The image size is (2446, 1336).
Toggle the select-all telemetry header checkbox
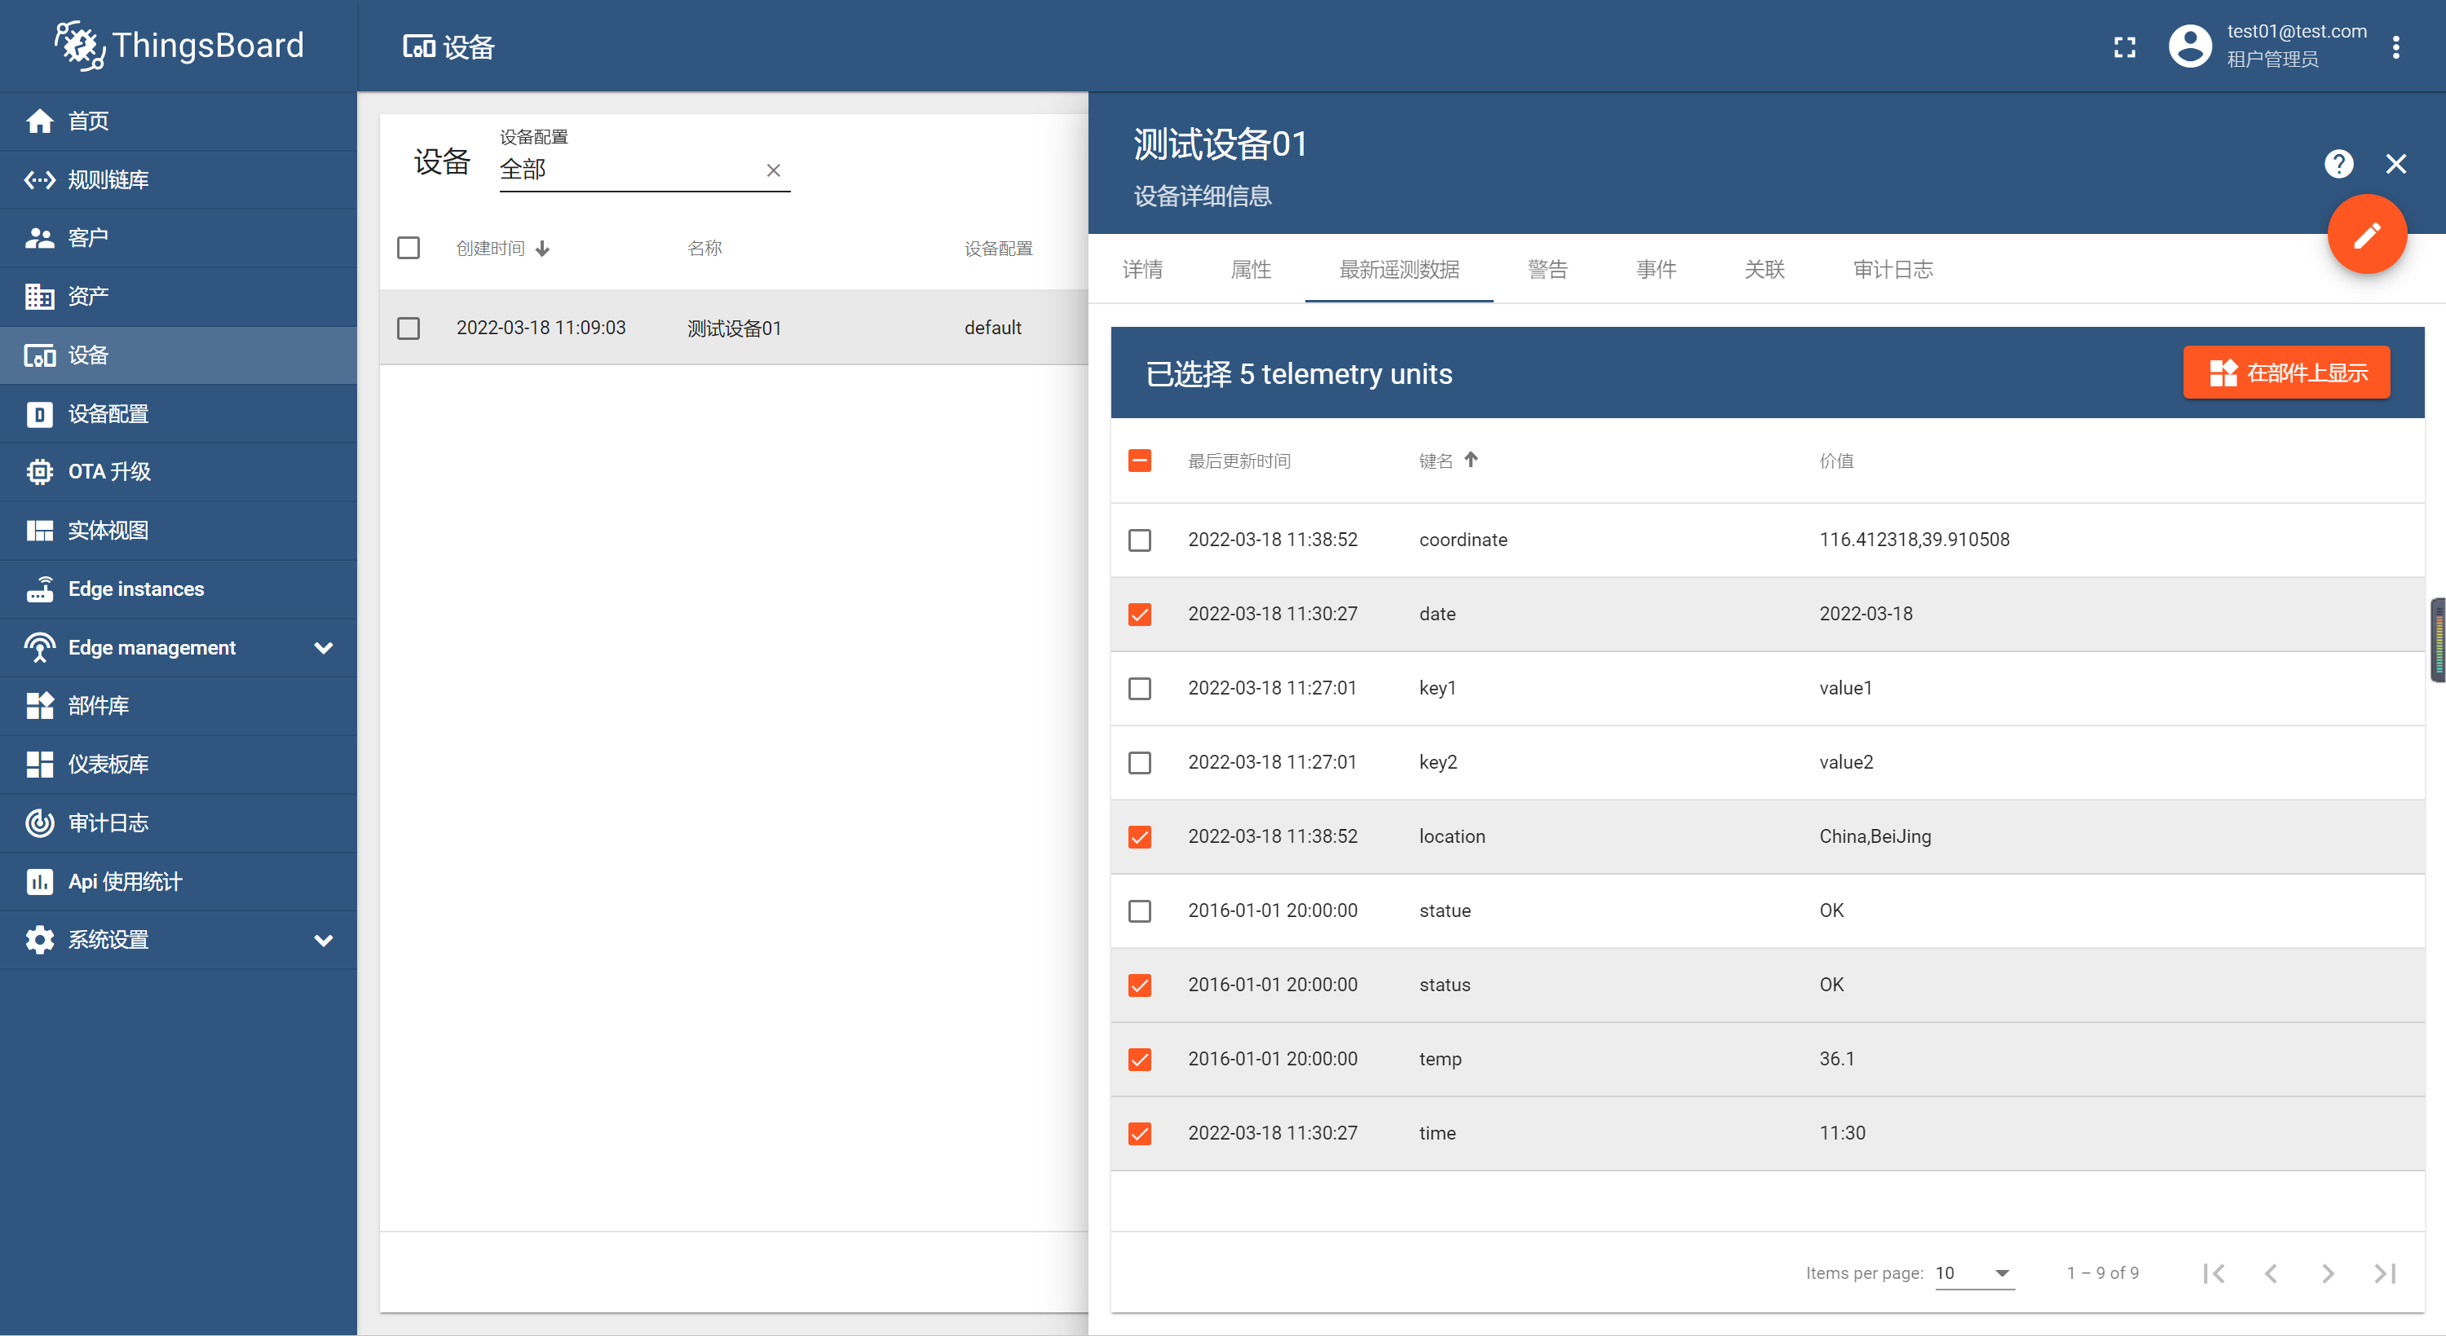coord(1140,461)
